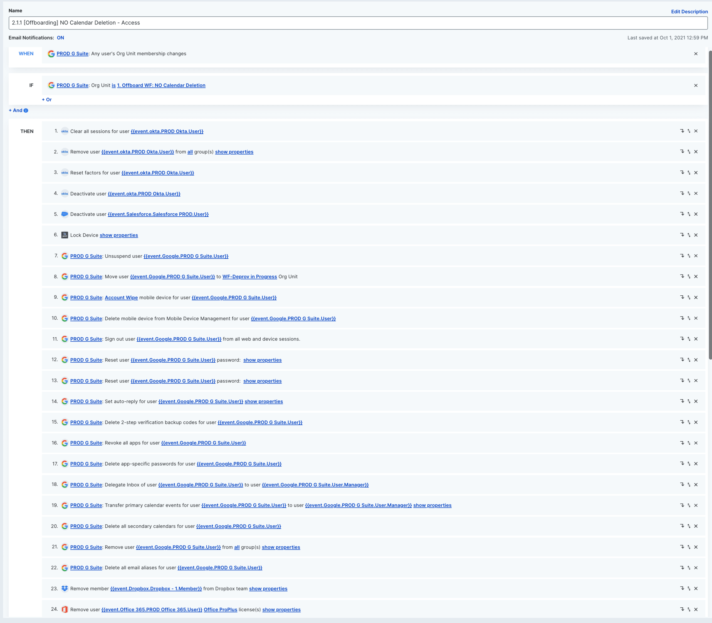Expand show properties on step 23 Dropbox team

268,589
